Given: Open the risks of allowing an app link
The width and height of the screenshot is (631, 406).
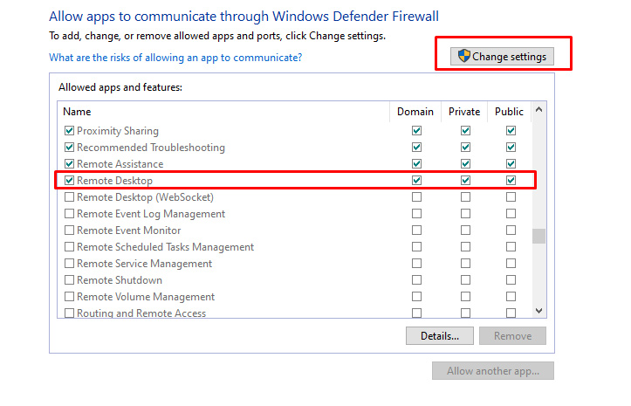Looking at the screenshot, I should pos(175,58).
